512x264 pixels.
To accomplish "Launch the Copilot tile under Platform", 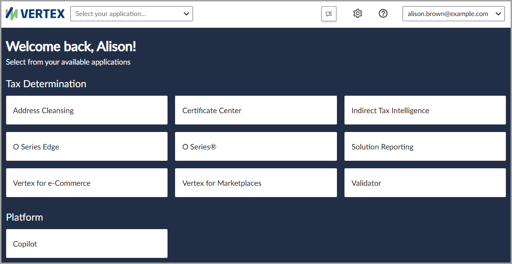I will pos(87,243).
